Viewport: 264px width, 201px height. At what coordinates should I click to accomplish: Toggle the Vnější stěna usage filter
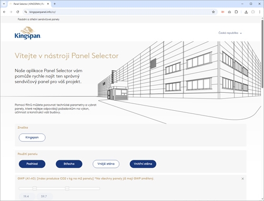coord(106,164)
